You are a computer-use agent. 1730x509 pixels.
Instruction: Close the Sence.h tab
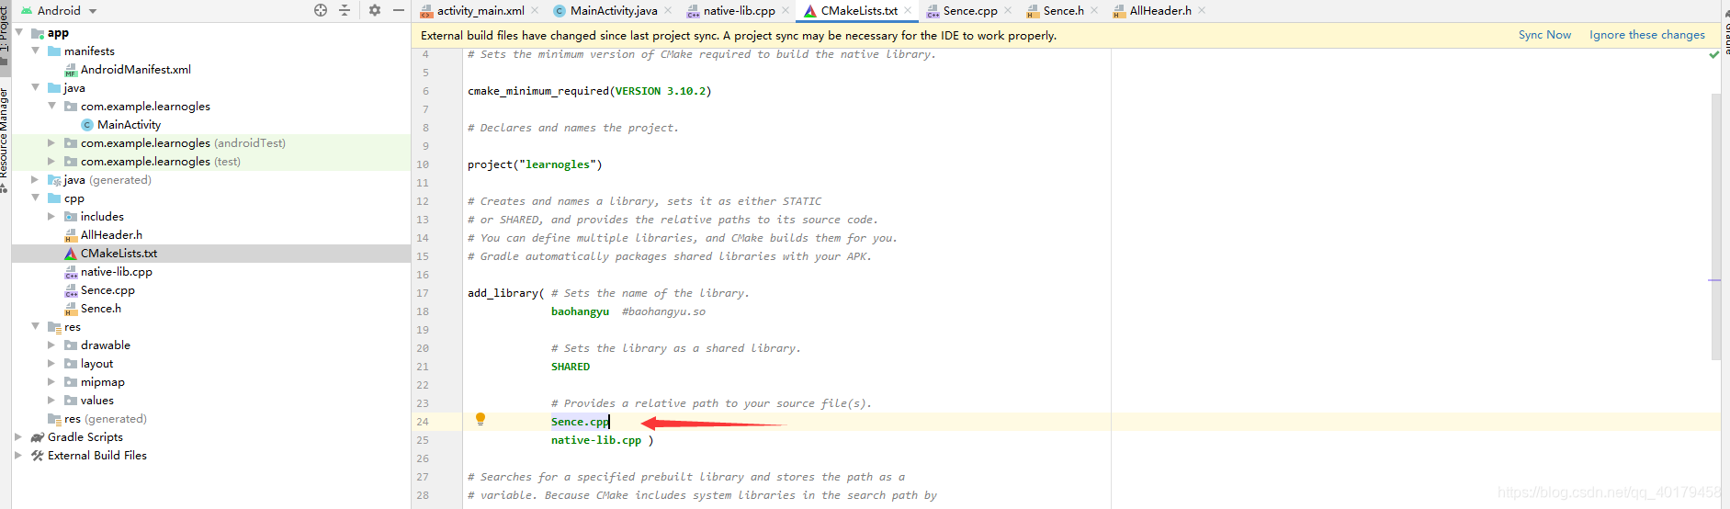coord(1094,11)
